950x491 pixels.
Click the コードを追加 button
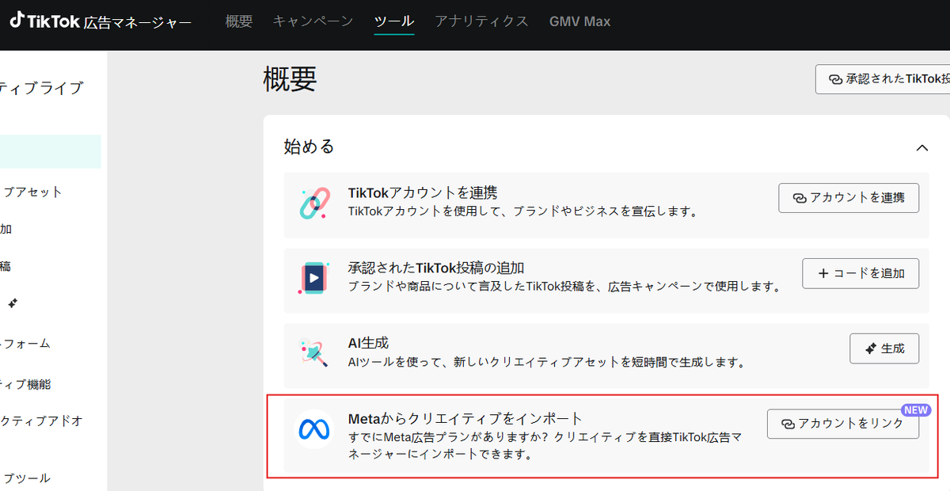(x=861, y=272)
